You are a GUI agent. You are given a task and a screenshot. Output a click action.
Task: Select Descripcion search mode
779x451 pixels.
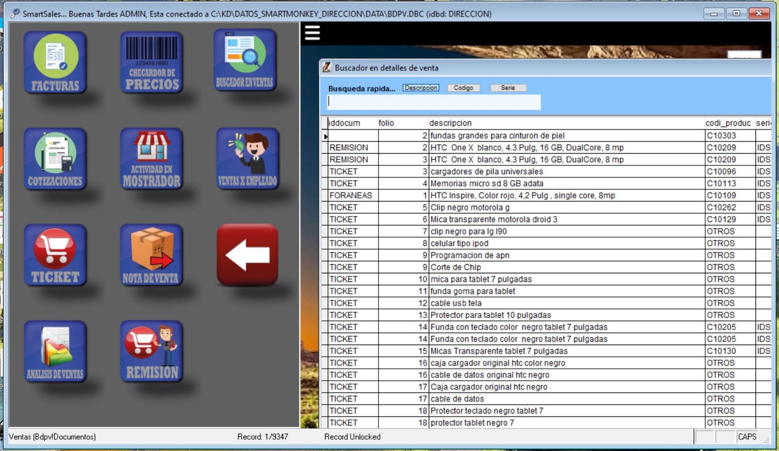pos(421,88)
